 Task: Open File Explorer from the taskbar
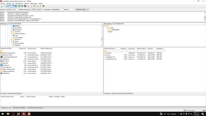tap(8, 114)
